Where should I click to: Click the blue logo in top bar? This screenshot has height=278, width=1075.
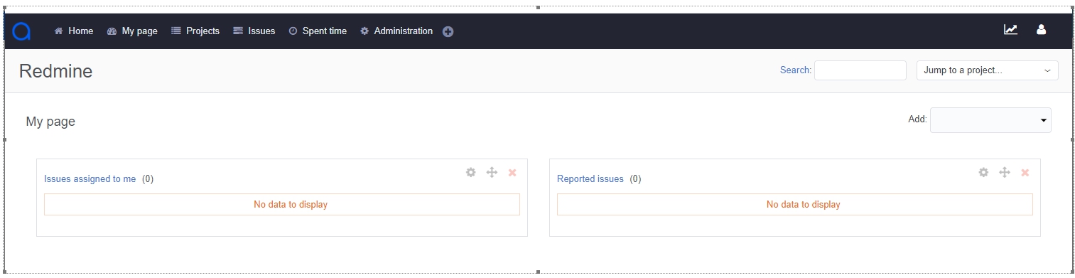[21, 31]
